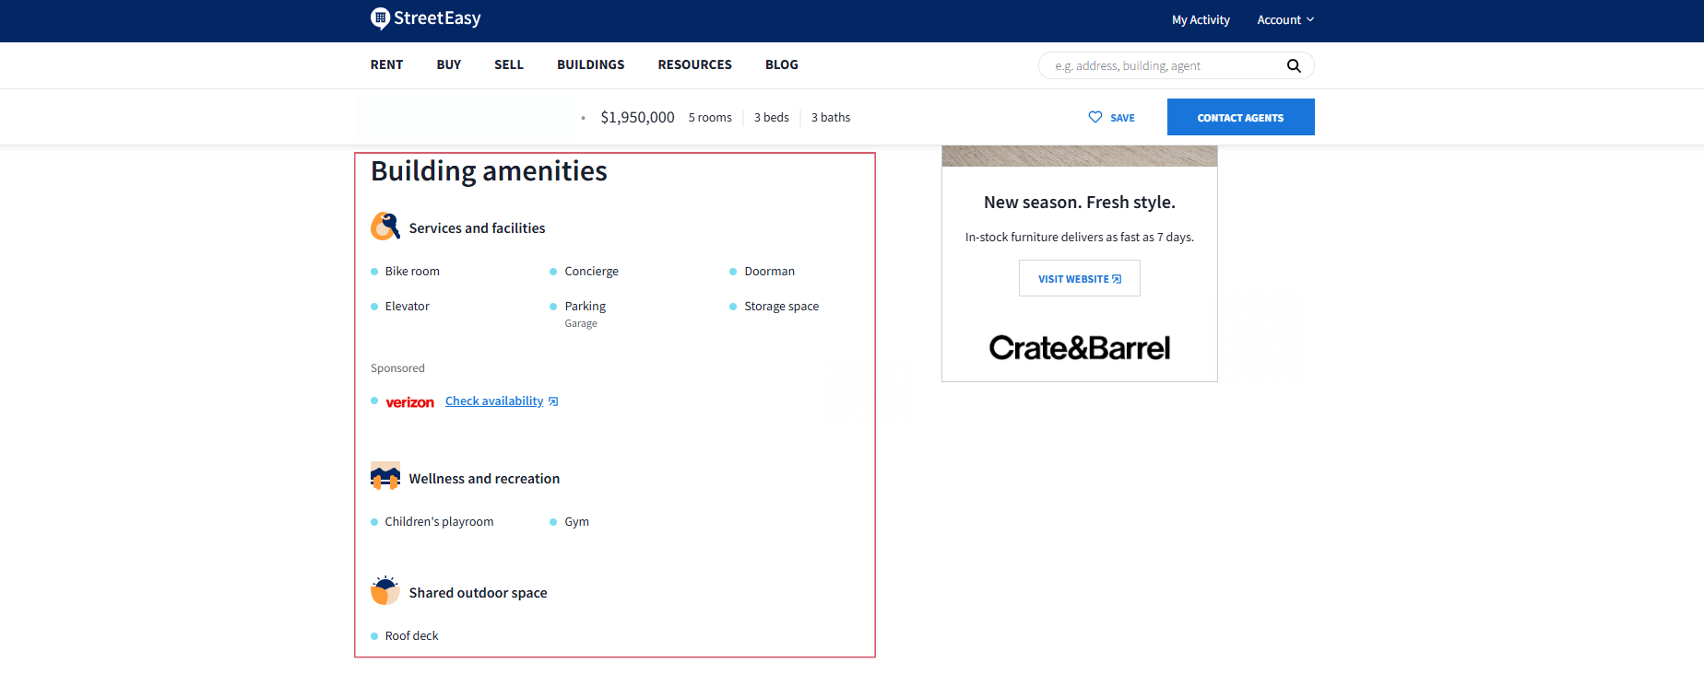
Task: Click VISIT WEBSITE in the ad
Action: [x=1079, y=279]
